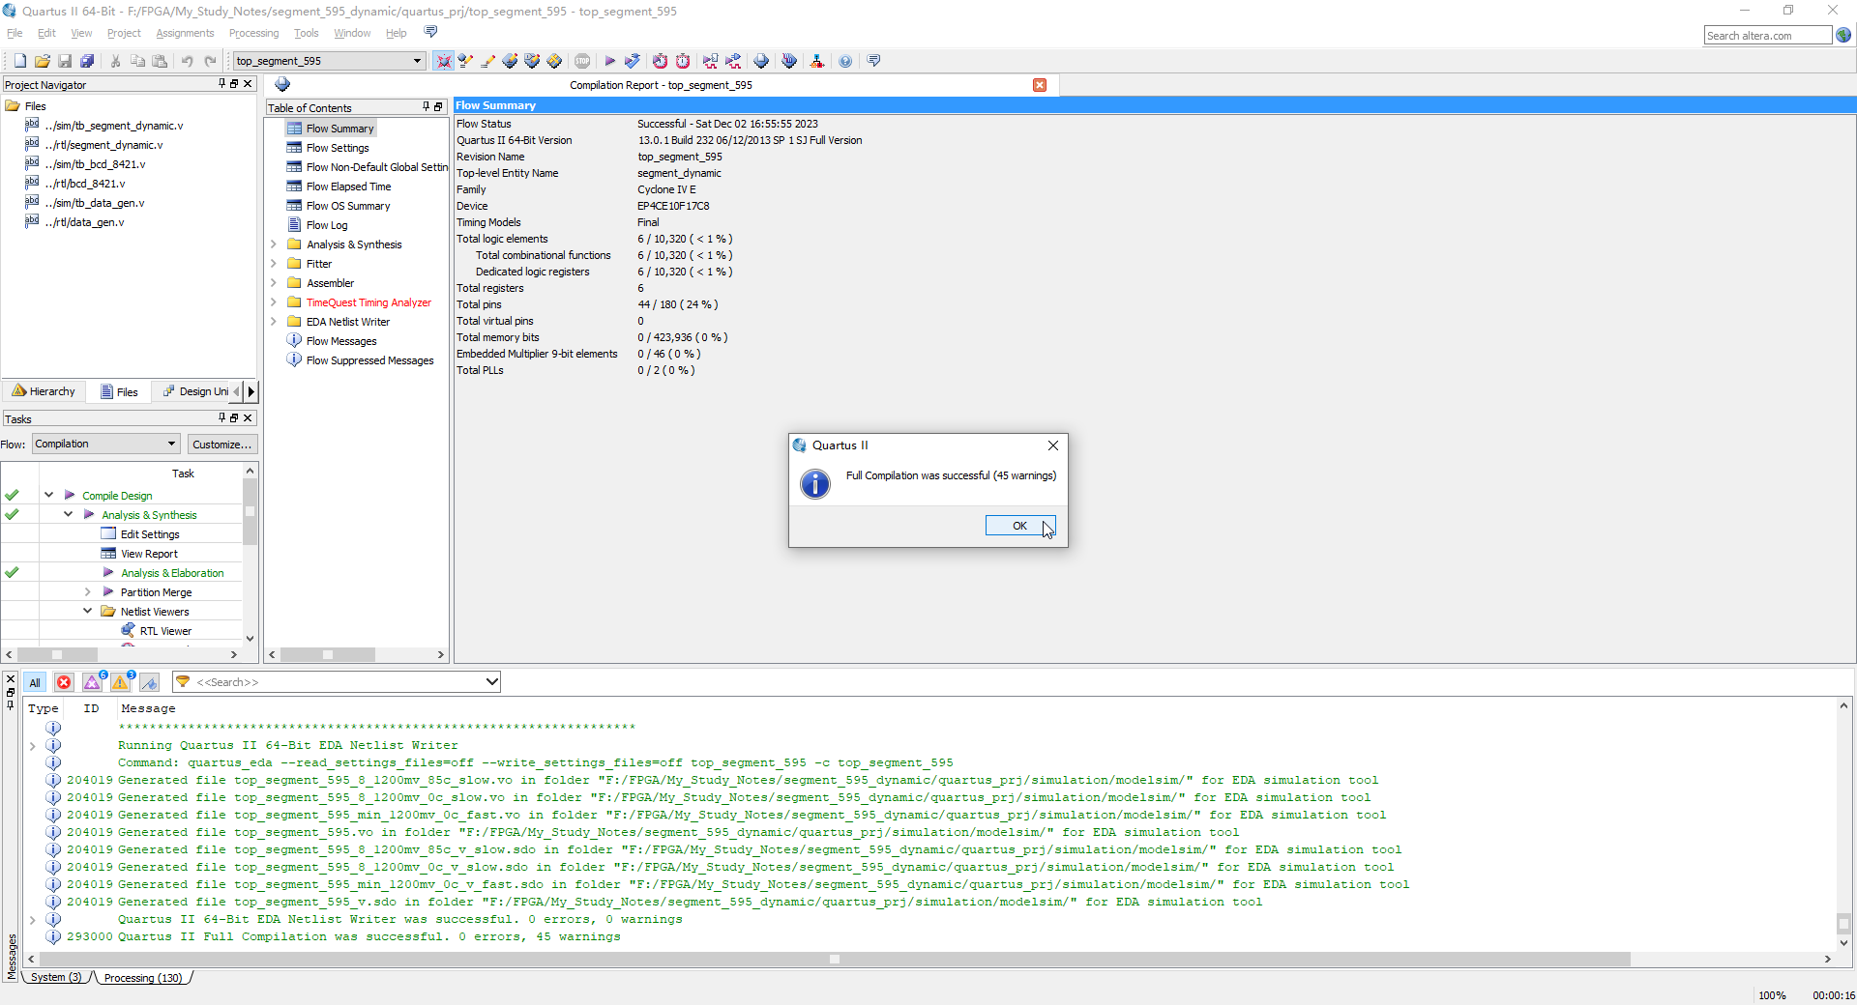Toggle the Critical Warning messages filter
The image size is (1857, 1005).
93,682
